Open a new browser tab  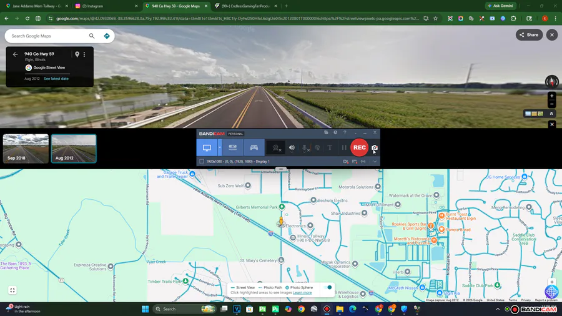286,6
